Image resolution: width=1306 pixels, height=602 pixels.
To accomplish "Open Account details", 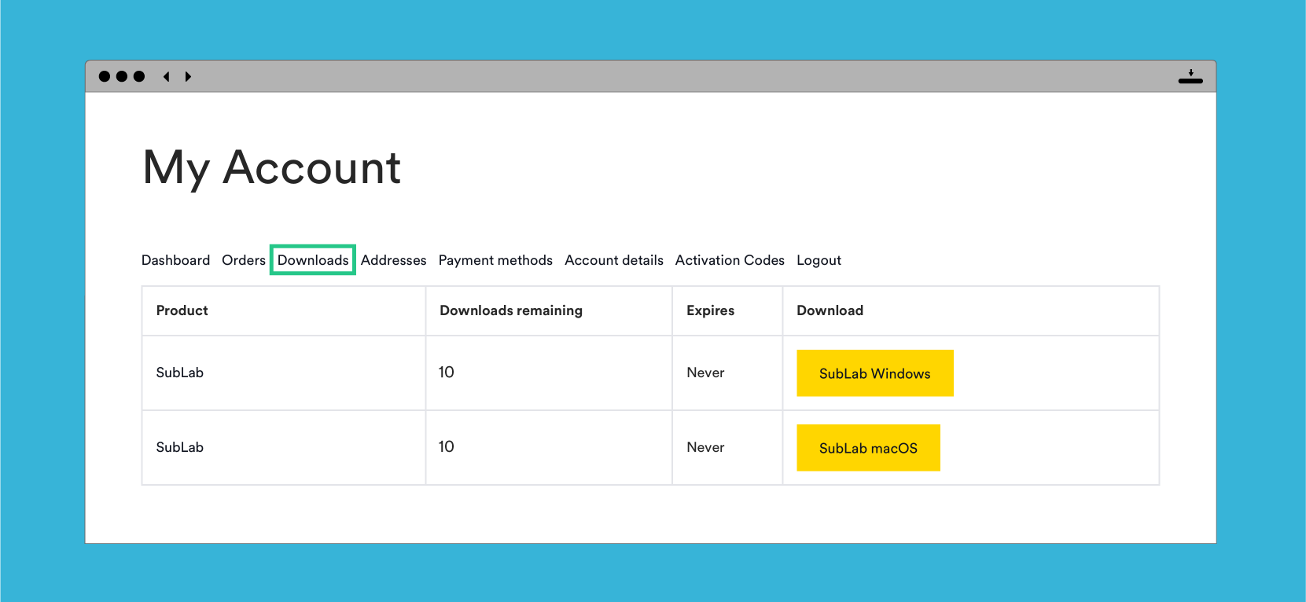I will coord(614,260).
